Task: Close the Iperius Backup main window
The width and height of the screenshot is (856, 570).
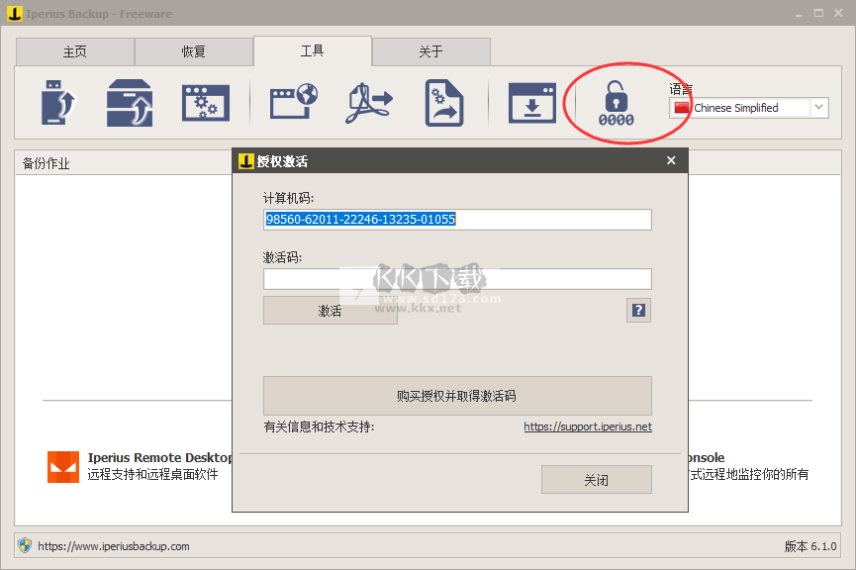Action: tap(838, 13)
